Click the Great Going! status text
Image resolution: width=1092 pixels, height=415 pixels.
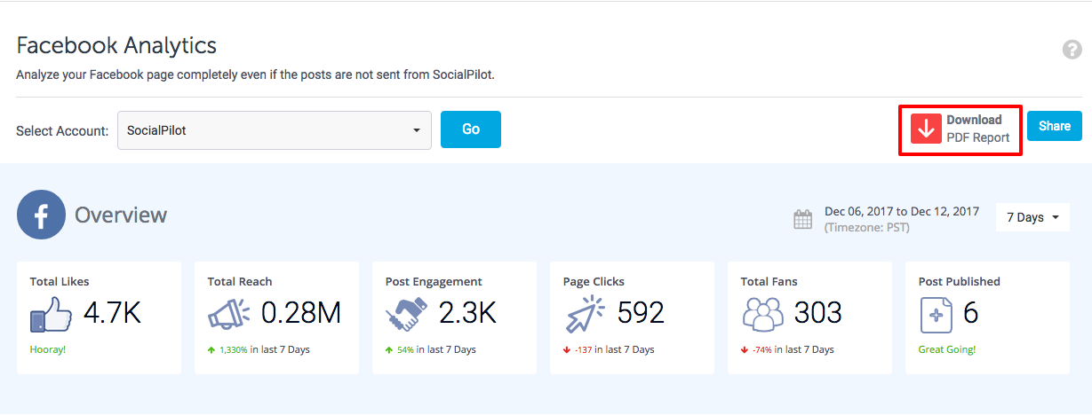click(x=947, y=349)
